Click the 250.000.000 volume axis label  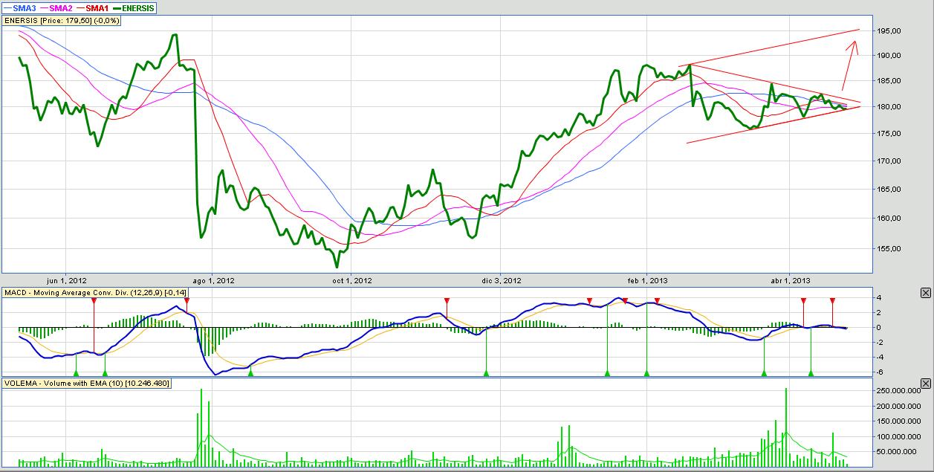click(897, 390)
